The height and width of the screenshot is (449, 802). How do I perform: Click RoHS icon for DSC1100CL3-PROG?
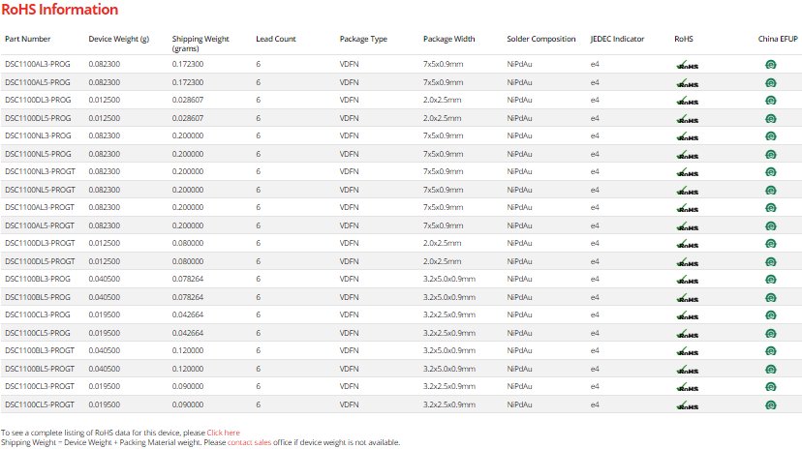coord(688,314)
